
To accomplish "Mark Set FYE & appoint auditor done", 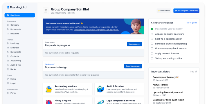I will point(152,39).
